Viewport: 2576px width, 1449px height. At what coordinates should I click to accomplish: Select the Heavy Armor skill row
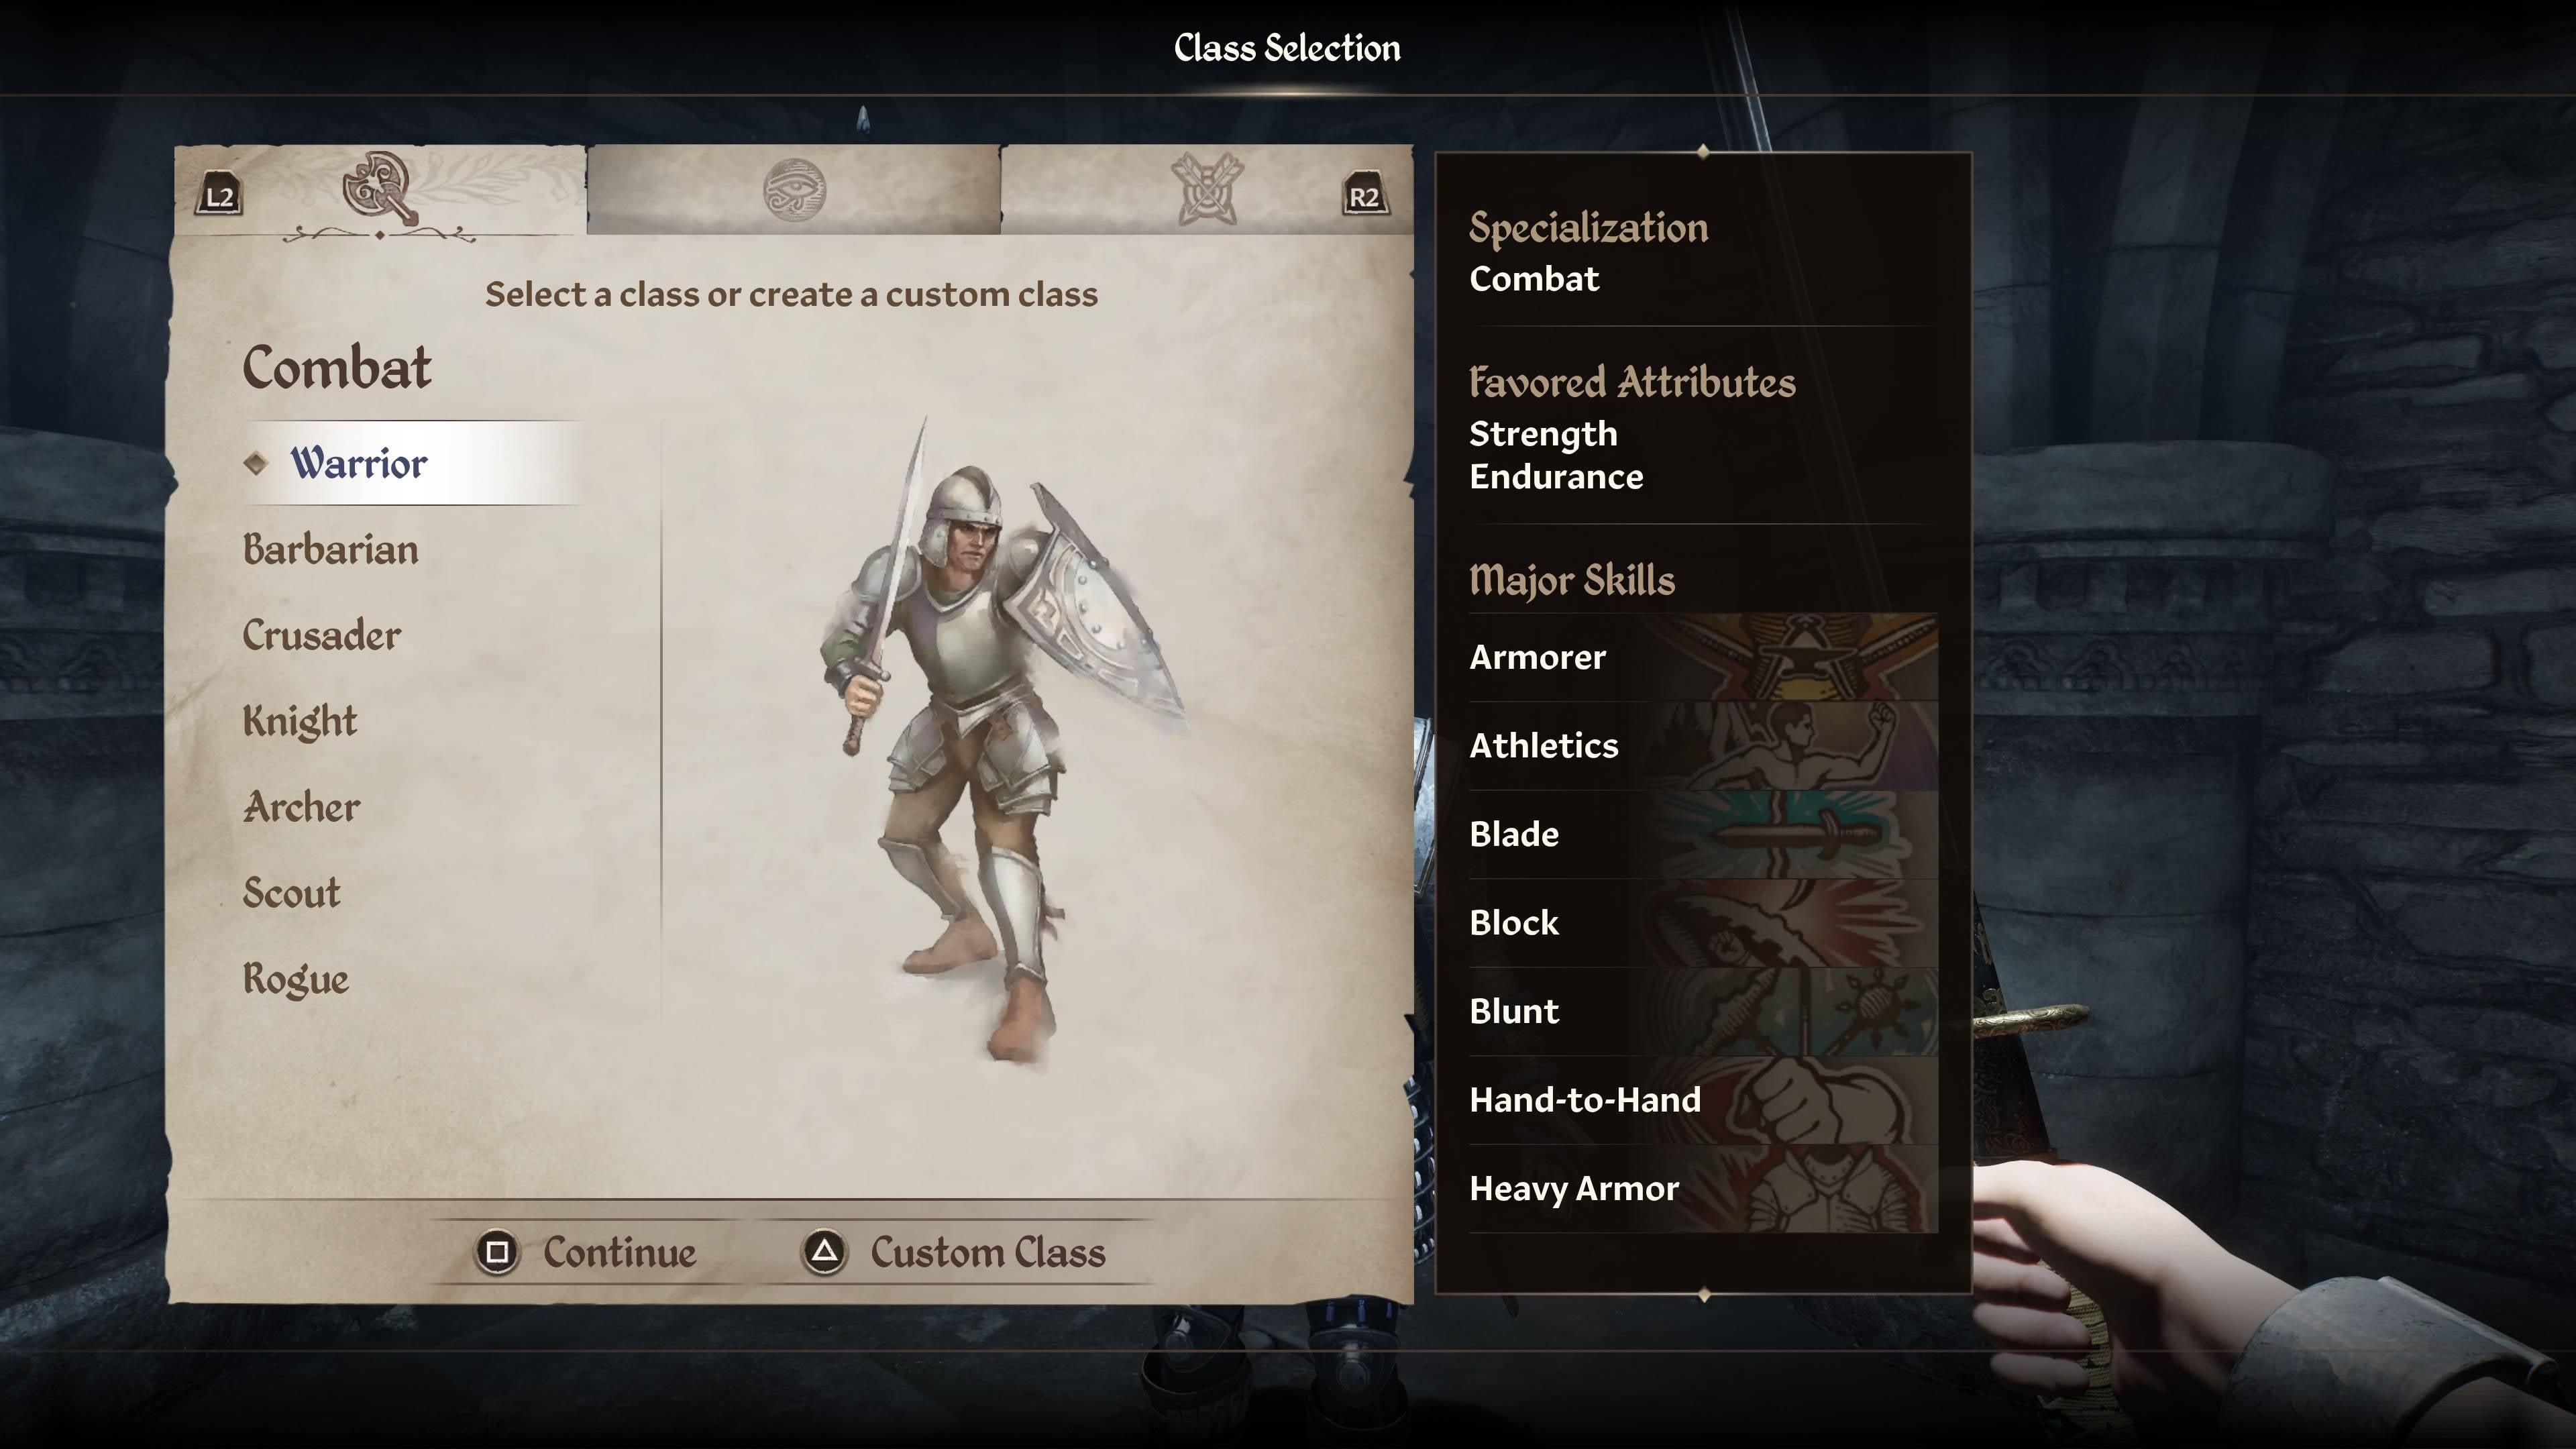click(1703, 1188)
